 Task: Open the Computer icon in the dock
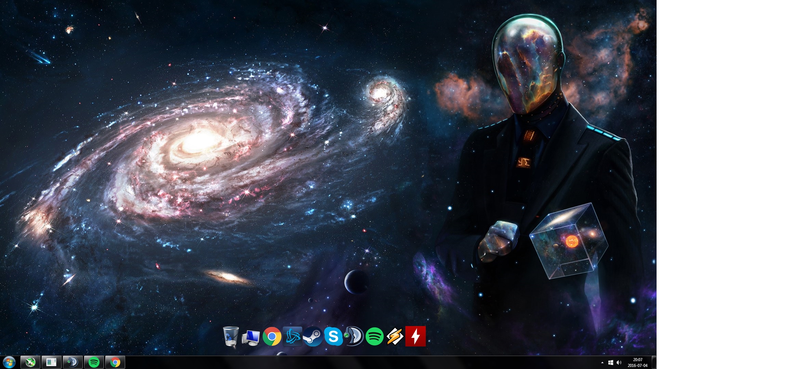coord(251,337)
